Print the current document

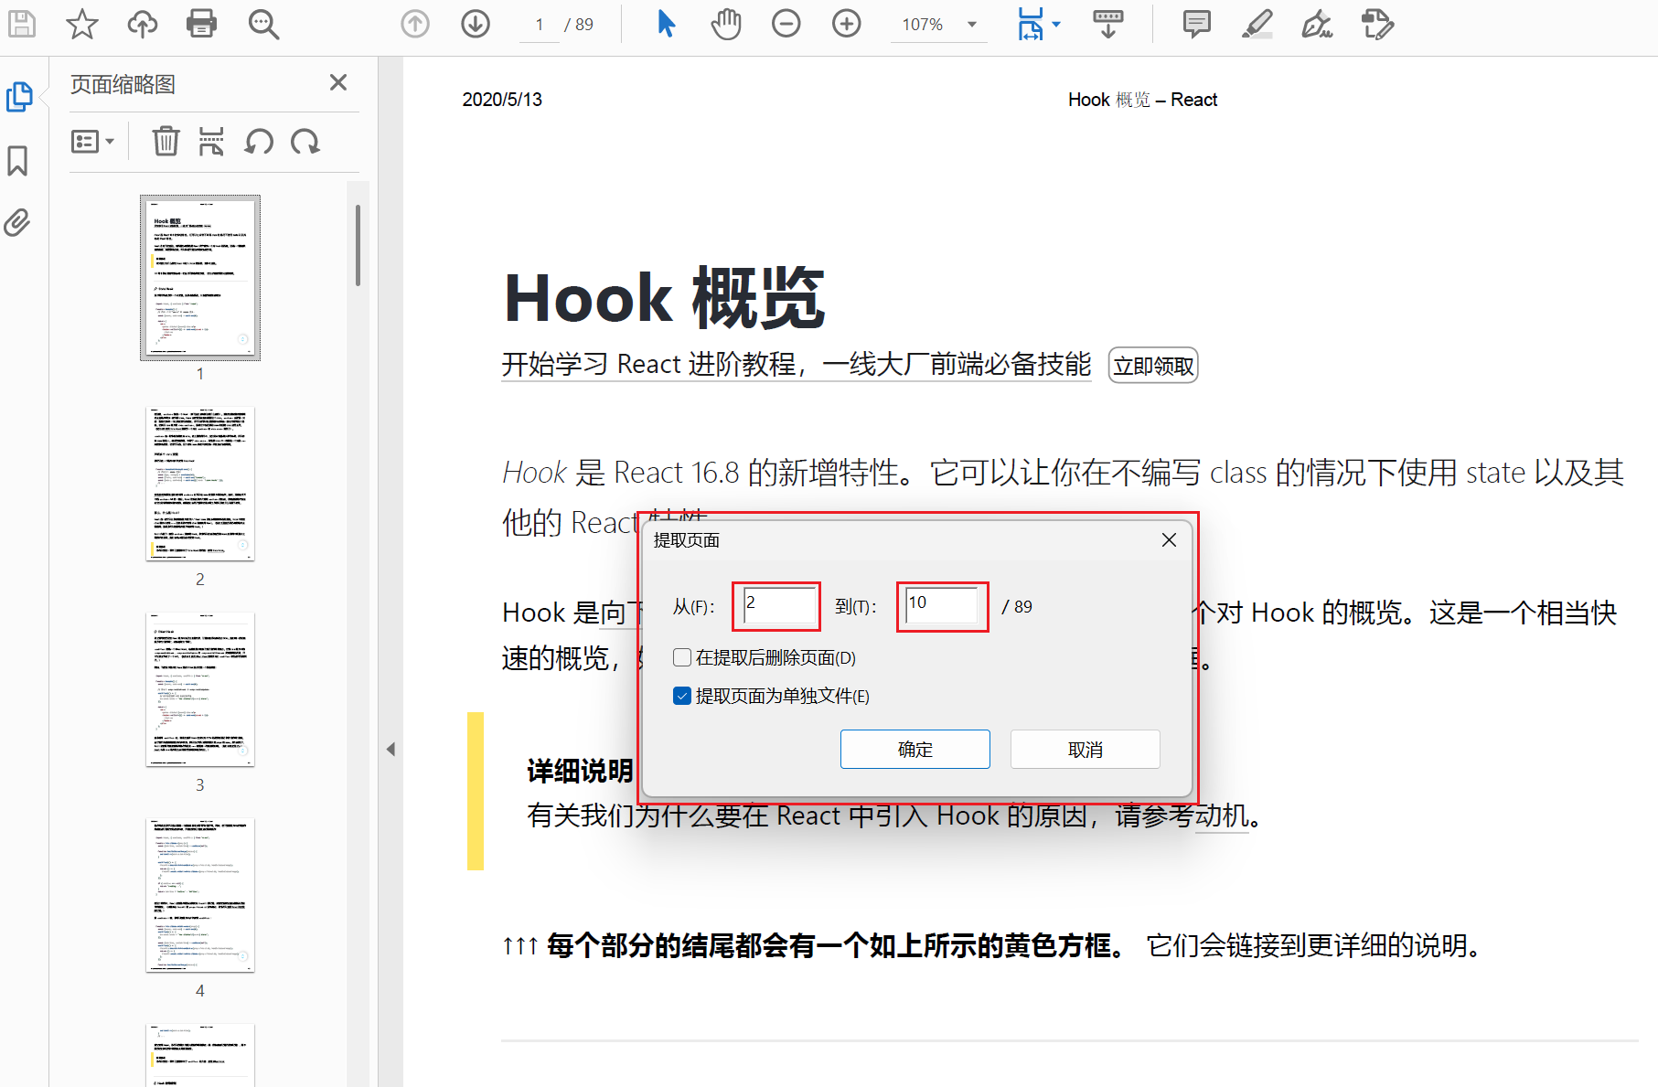[201, 25]
